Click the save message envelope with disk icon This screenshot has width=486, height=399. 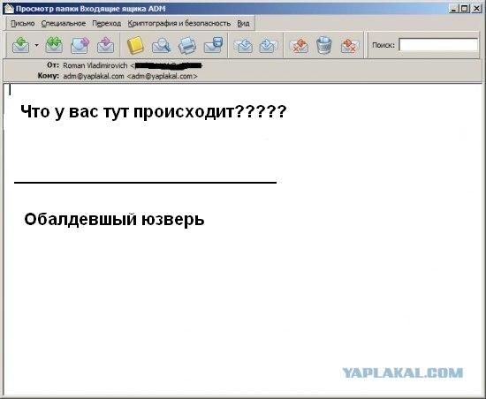coord(213,45)
